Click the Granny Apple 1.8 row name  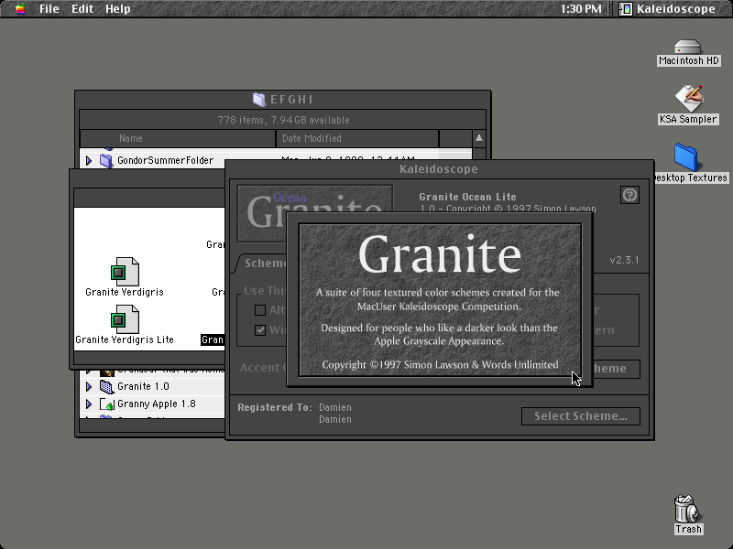click(156, 404)
